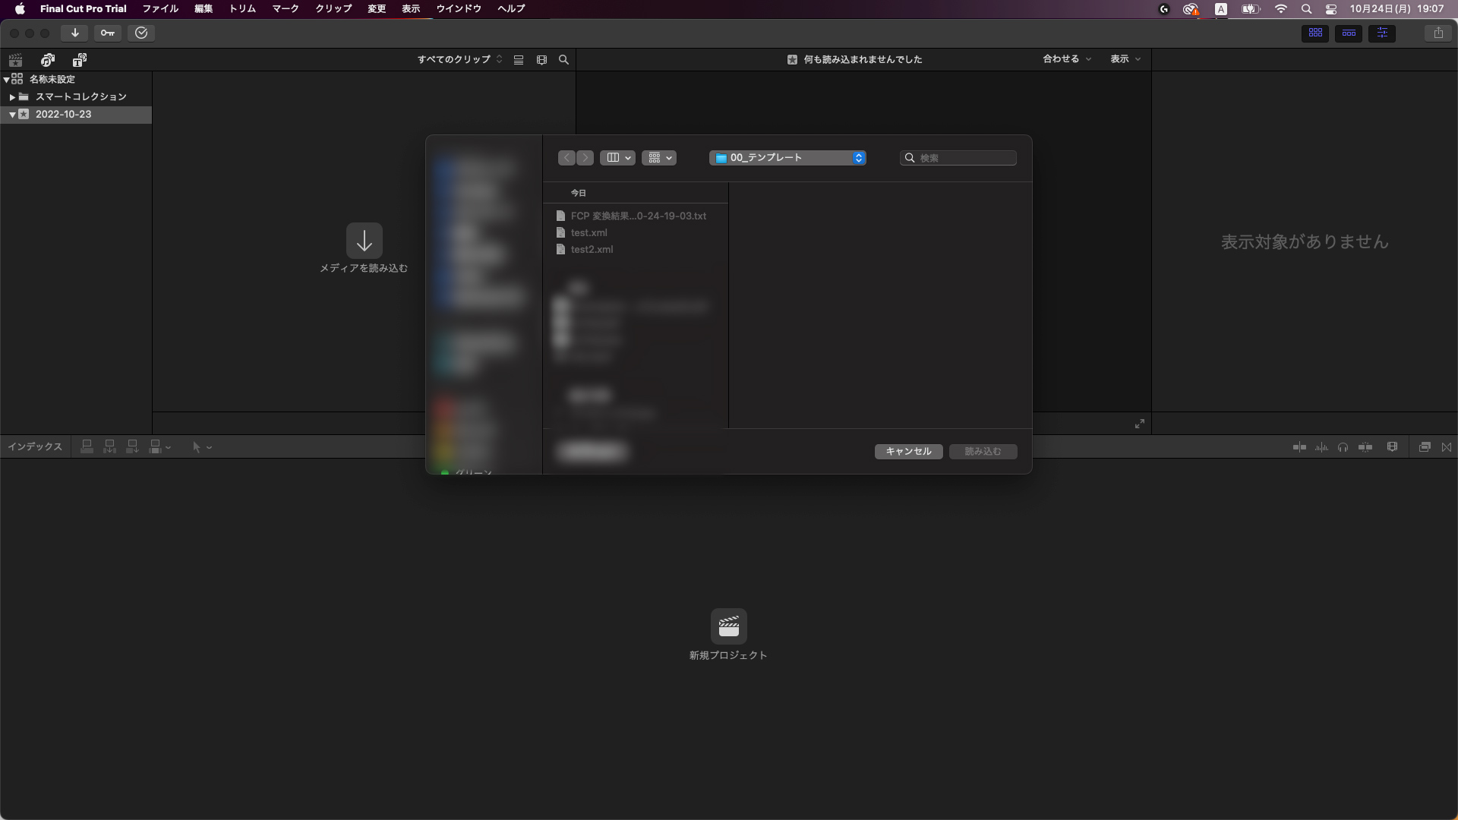1458x820 pixels.
Task: Click the browser search magnifier icon
Action: point(563,59)
